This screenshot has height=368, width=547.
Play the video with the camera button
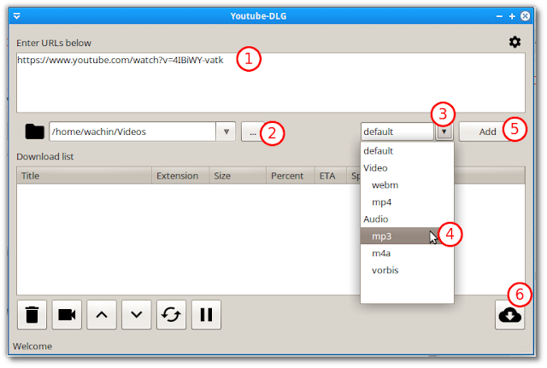point(67,315)
